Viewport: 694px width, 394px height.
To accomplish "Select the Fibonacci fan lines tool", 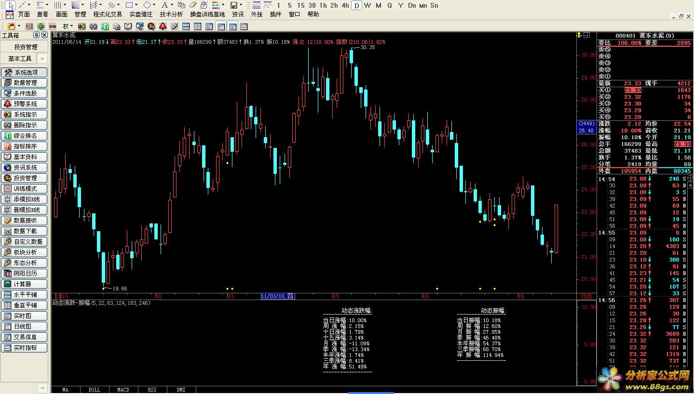I will point(76,5).
